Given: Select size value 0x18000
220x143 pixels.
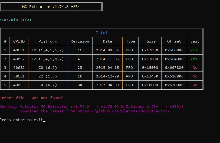Looking at the screenshot, I should click(x=150, y=85).
